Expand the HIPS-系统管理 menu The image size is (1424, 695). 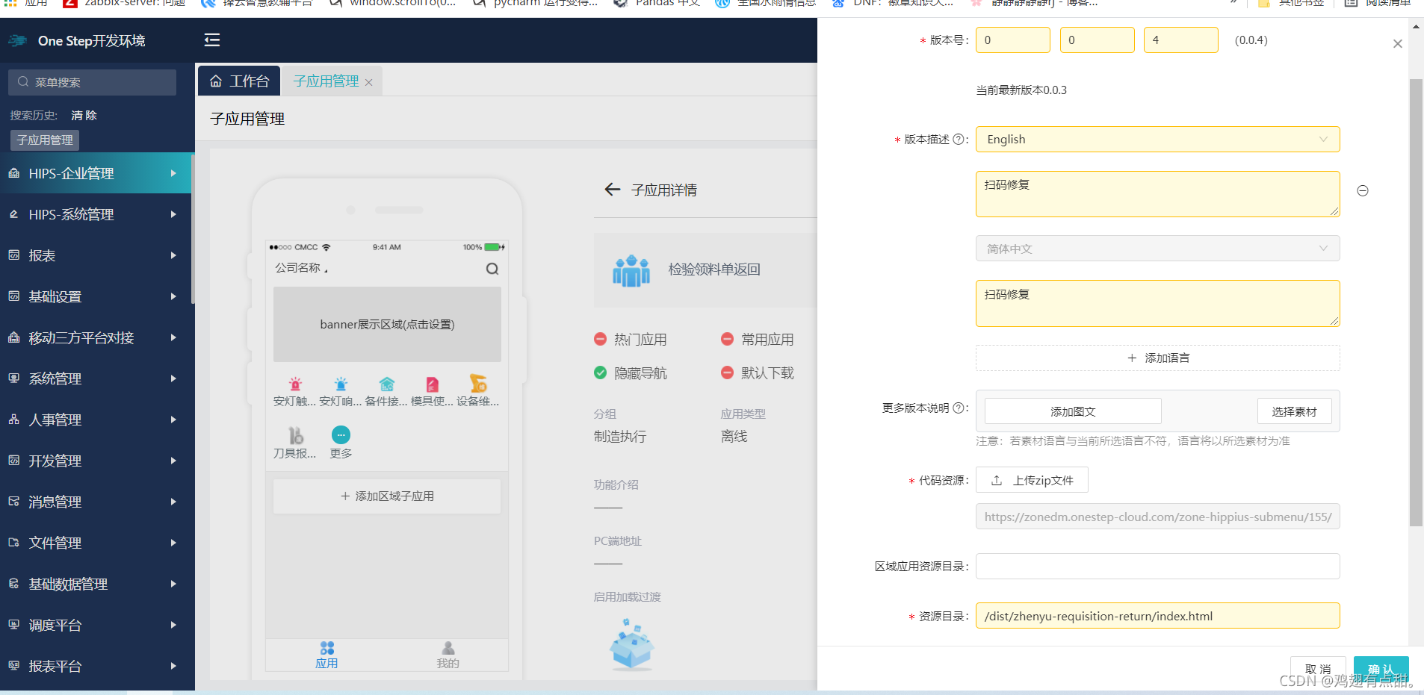coord(96,214)
